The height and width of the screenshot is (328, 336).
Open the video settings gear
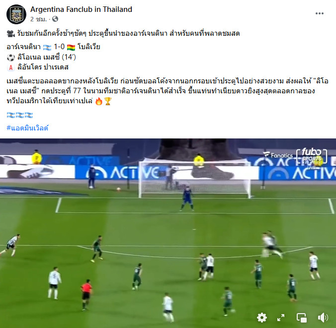(261, 317)
